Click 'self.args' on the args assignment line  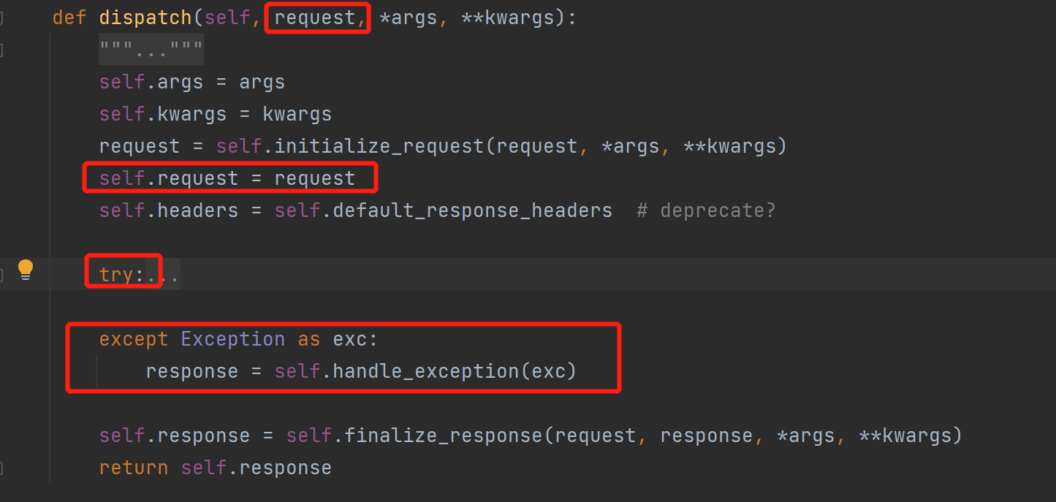151,82
